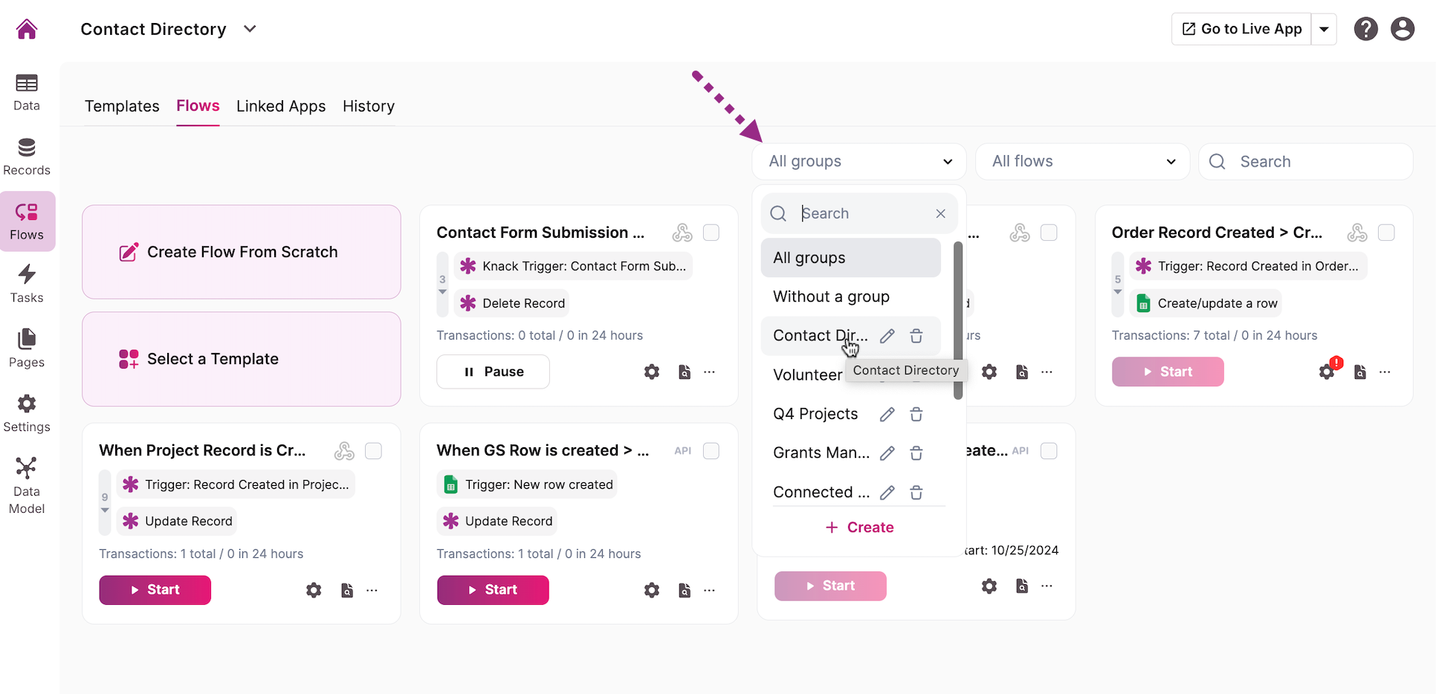This screenshot has height=694, width=1439.
Task: Select the Order Record Created flow checkbox
Action: 1386,233
